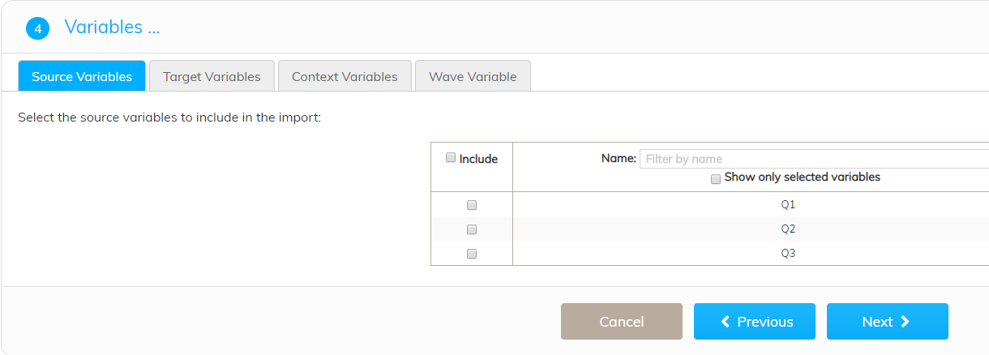989x355 pixels.
Task: Open the Context Variables tab
Action: pyautogui.click(x=345, y=76)
